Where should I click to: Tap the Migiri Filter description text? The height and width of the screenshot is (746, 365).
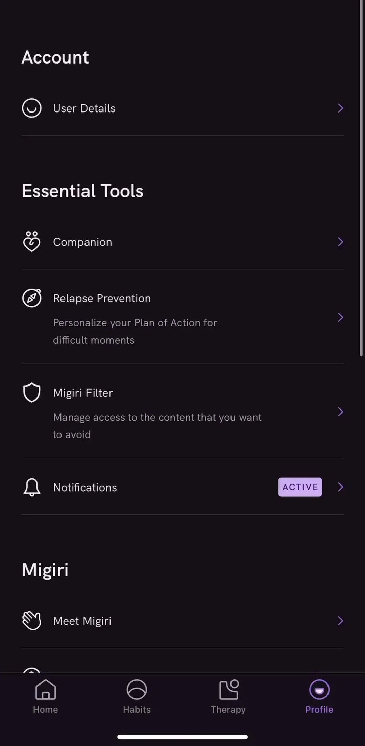coord(157,426)
